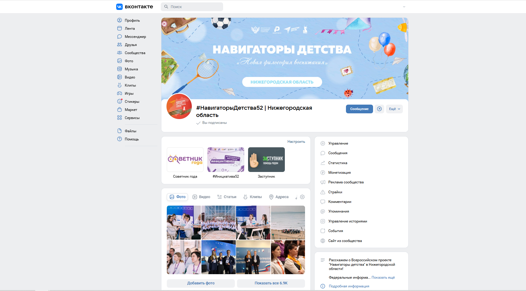Click the Подробная информация info icon

coord(323,286)
